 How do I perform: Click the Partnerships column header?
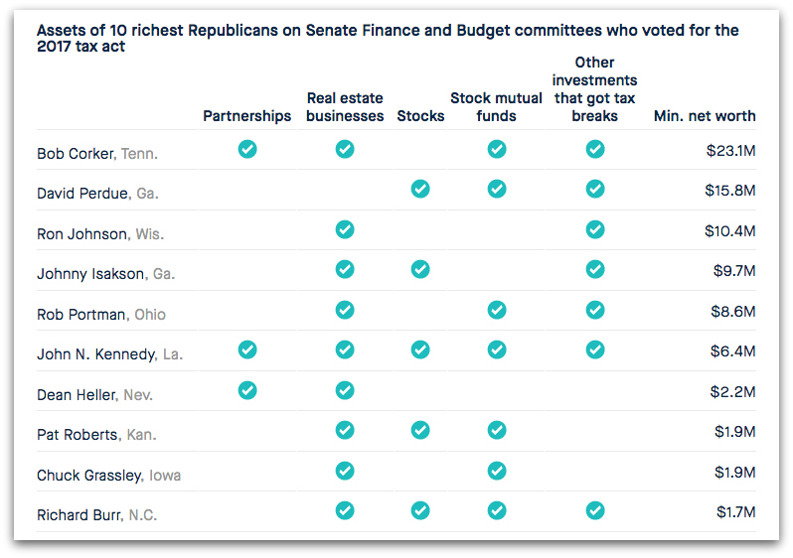coord(247,116)
